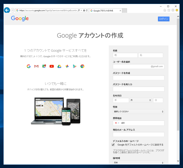183x168 pixels.
Task: Click the browser forward arrow button
Action: [13, 10]
